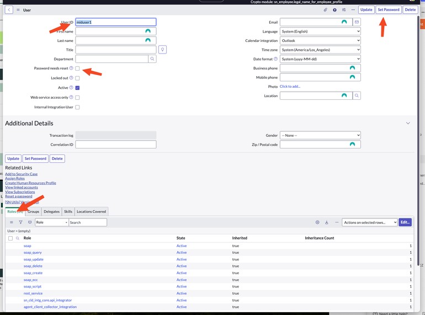This screenshot has width=425, height=315.
Task: Open the Roles list filter funnel icon
Action: pos(20,222)
